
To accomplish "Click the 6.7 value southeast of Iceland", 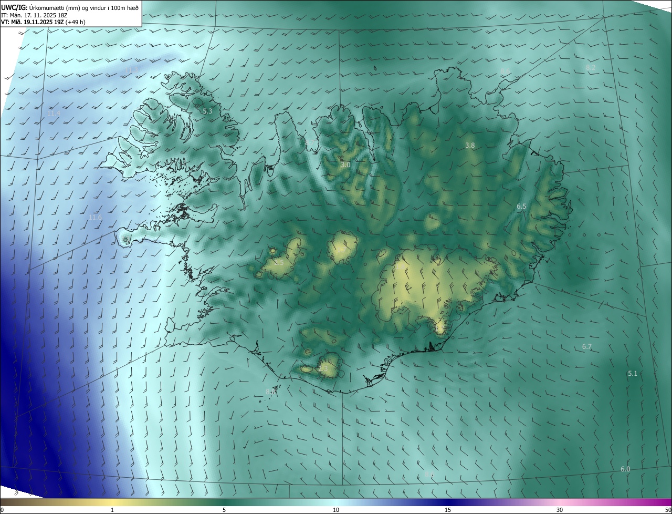I will point(587,347).
